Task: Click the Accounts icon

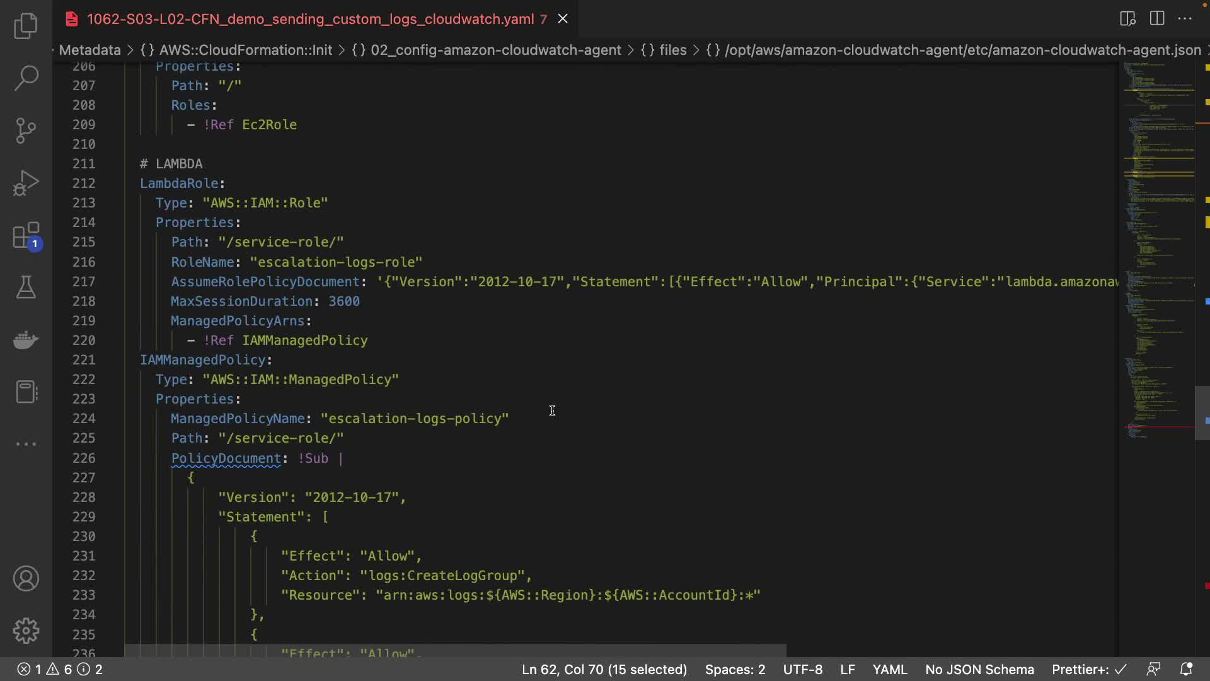Action: coord(26,578)
